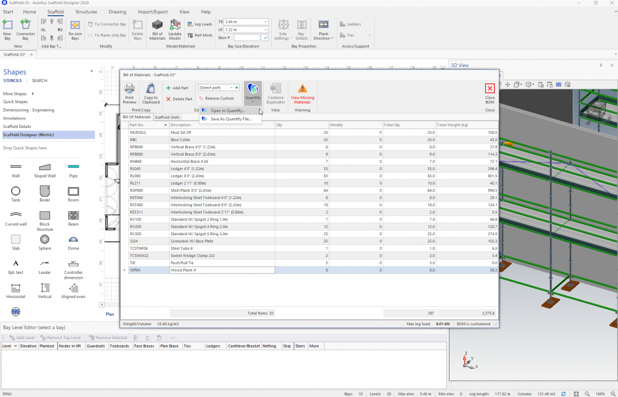Select the Re-Join Bays tool

tap(75, 29)
